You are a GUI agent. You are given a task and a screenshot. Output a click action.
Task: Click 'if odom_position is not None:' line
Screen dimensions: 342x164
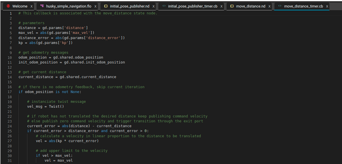tap(50, 92)
